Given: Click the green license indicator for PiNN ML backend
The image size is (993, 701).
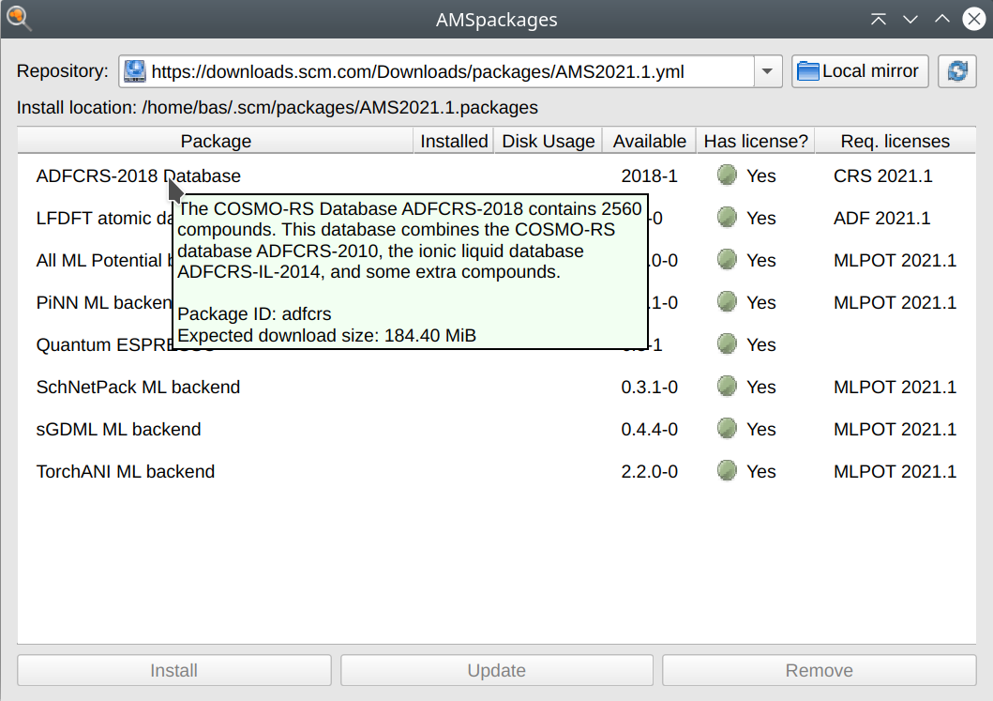Looking at the screenshot, I should [x=727, y=302].
